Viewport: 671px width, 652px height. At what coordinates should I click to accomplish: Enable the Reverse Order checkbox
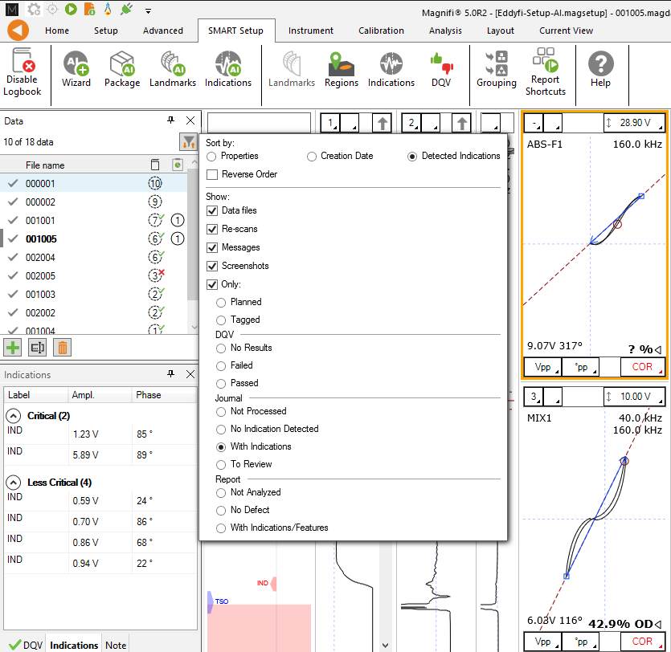[x=213, y=174]
